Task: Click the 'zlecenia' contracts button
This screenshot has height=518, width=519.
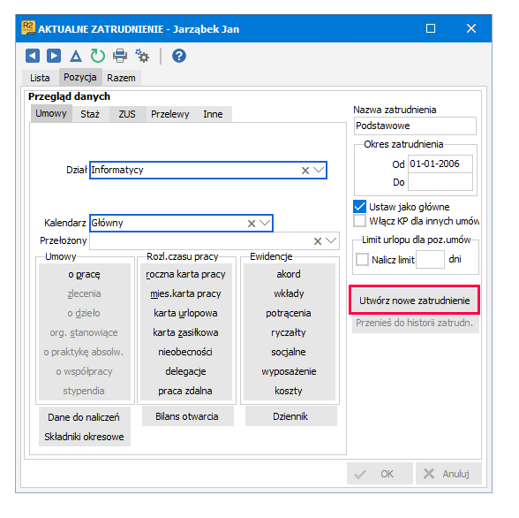Action: point(84,294)
